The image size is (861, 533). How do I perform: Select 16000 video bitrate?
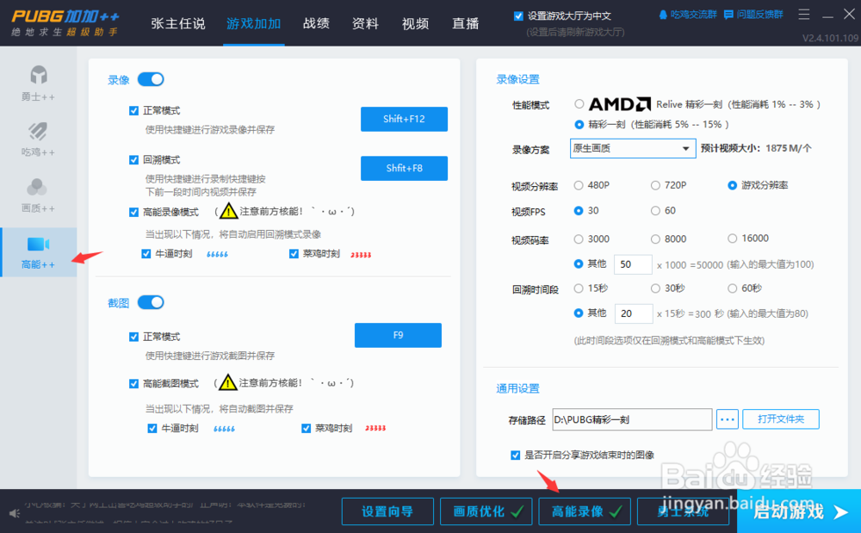732,239
